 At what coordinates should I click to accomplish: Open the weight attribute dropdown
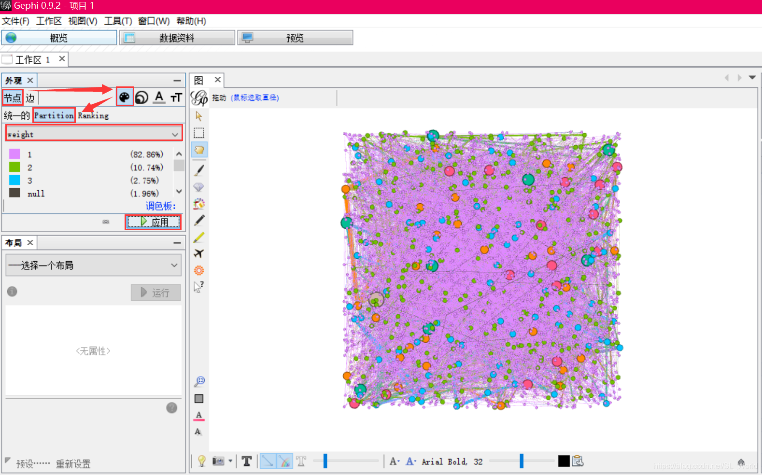pyautogui.click(x=94, y=134)
